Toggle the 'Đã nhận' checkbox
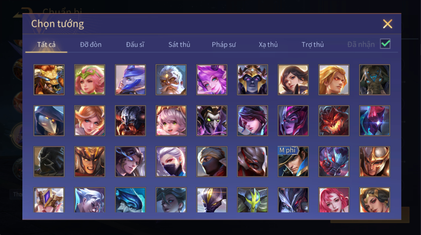The image size is (421, 235). tap(385, 44)
